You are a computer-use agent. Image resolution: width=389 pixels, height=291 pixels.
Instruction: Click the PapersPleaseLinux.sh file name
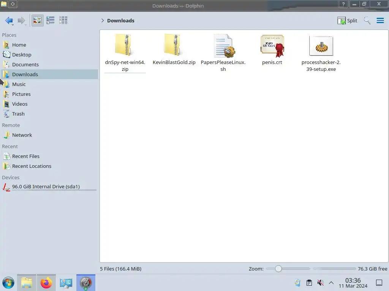[223, 66]
